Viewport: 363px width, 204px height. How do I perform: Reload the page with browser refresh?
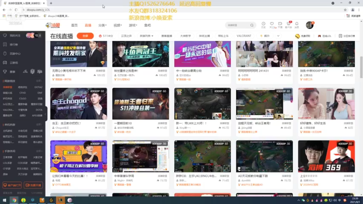coord(16,10)
